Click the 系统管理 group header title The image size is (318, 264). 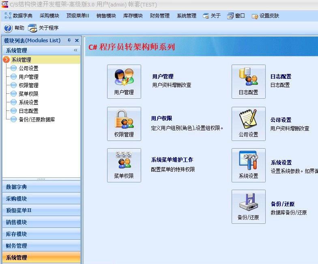pyautogui.click(x=16, y=50)
